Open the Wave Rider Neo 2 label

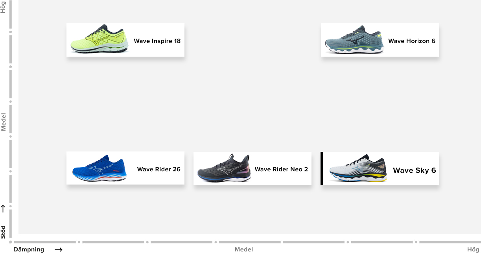point(281,169)
